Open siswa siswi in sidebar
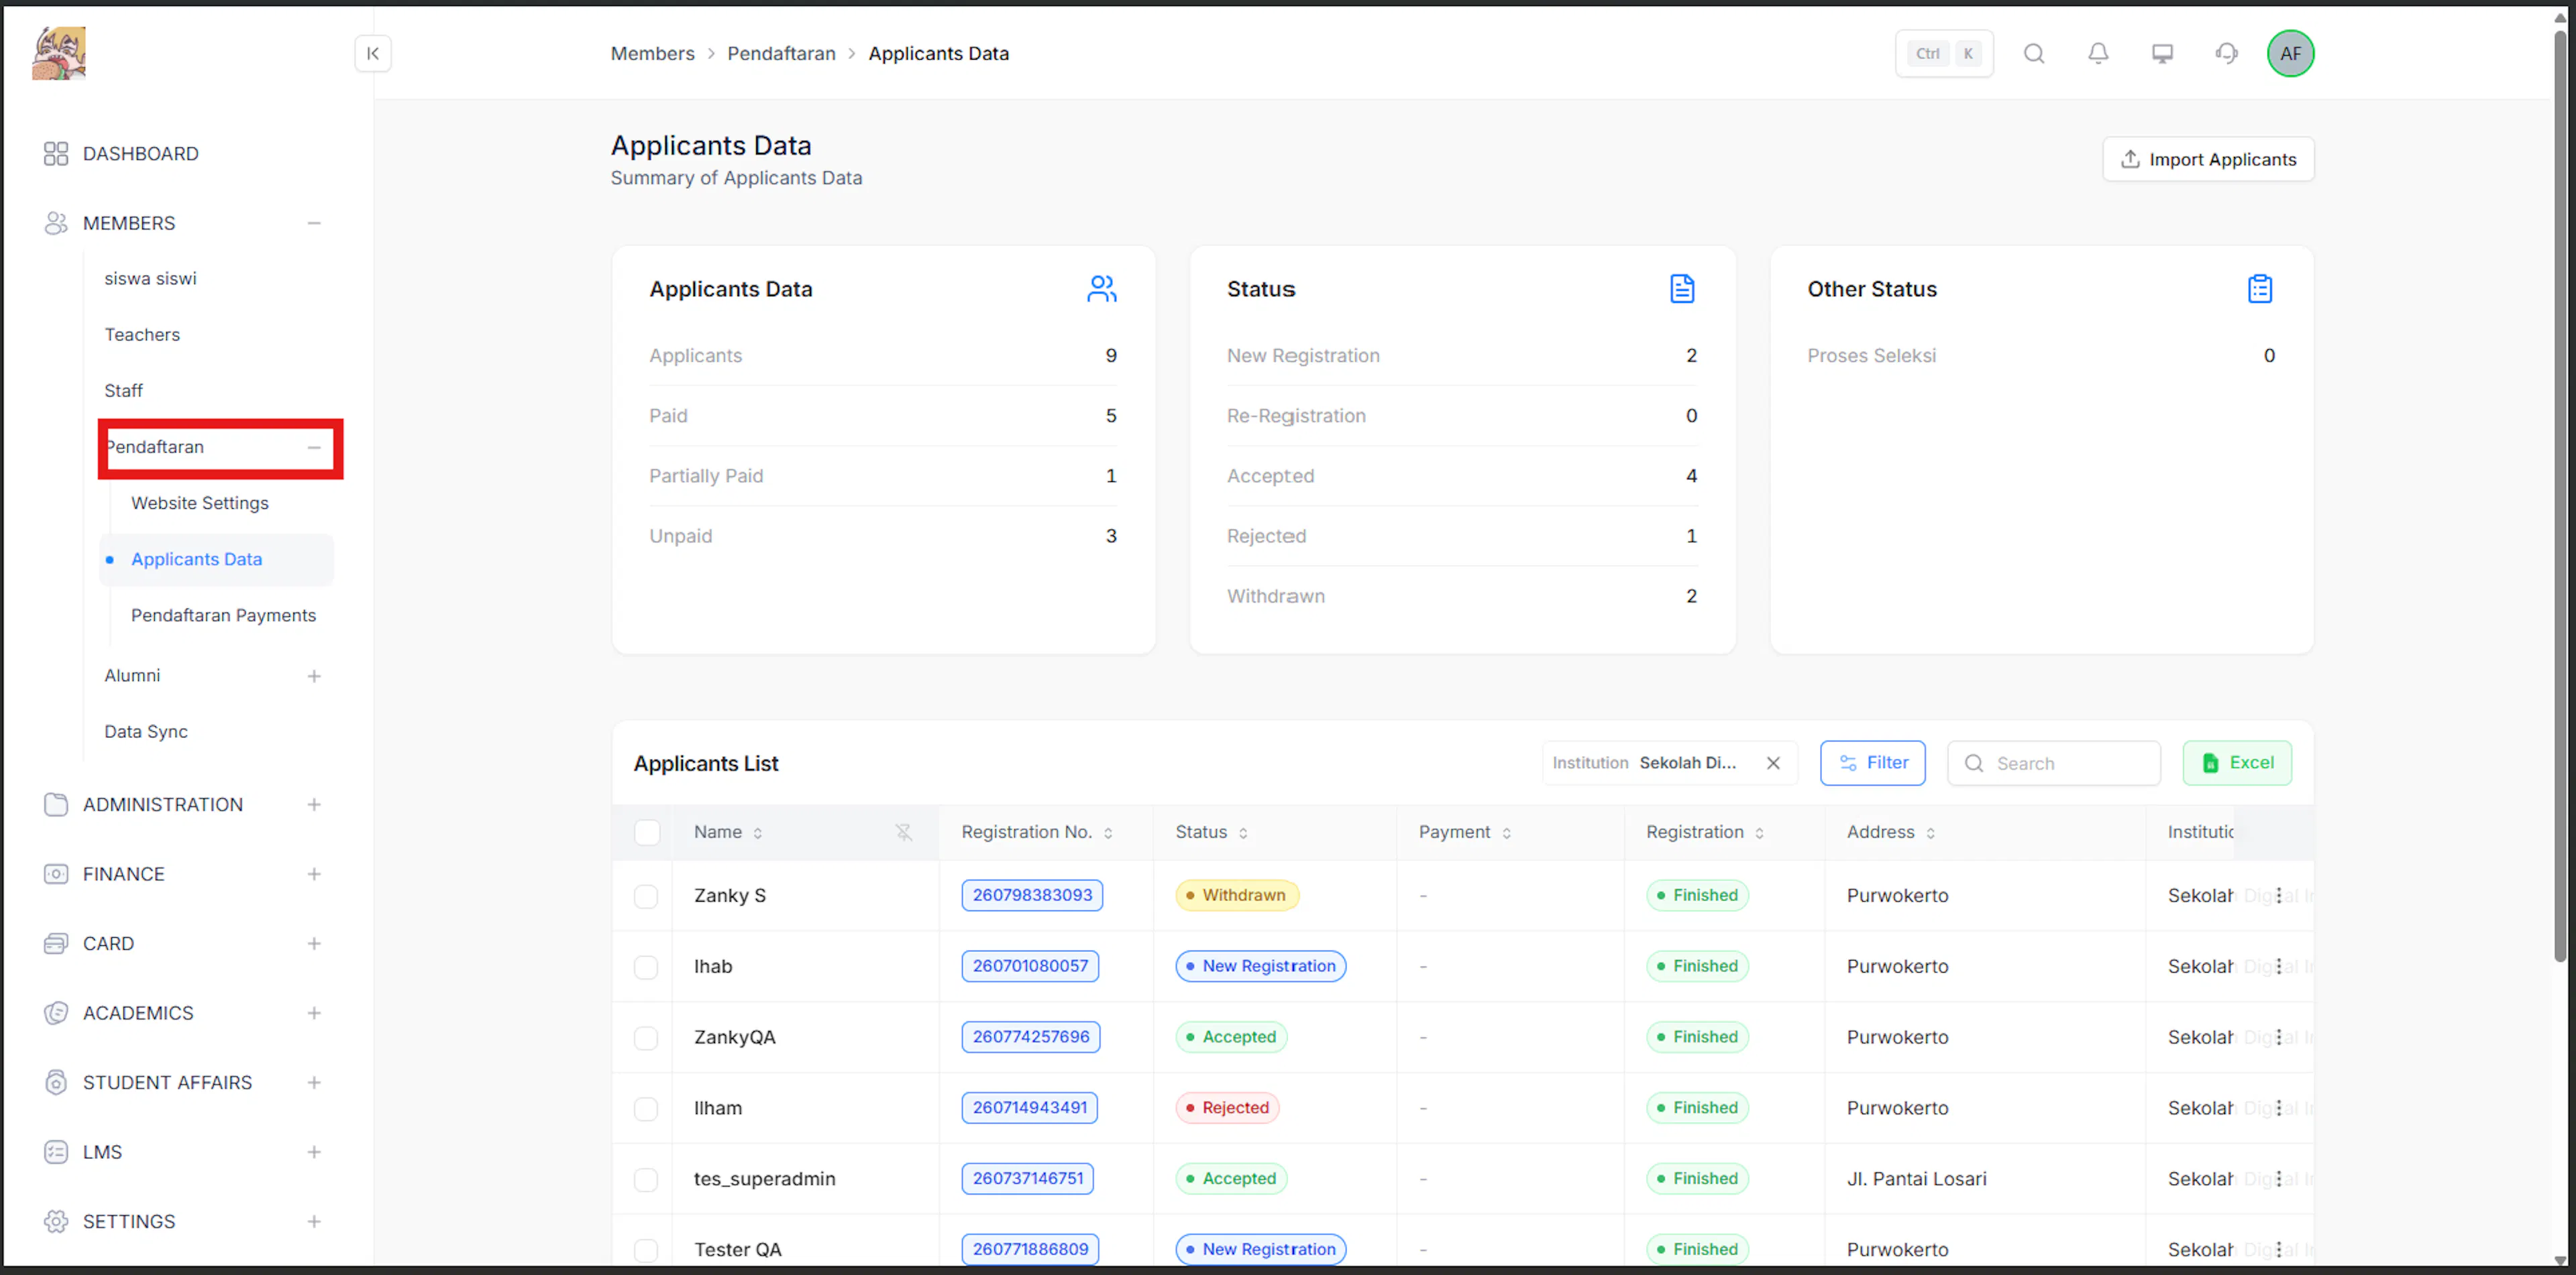 point(151,279)
